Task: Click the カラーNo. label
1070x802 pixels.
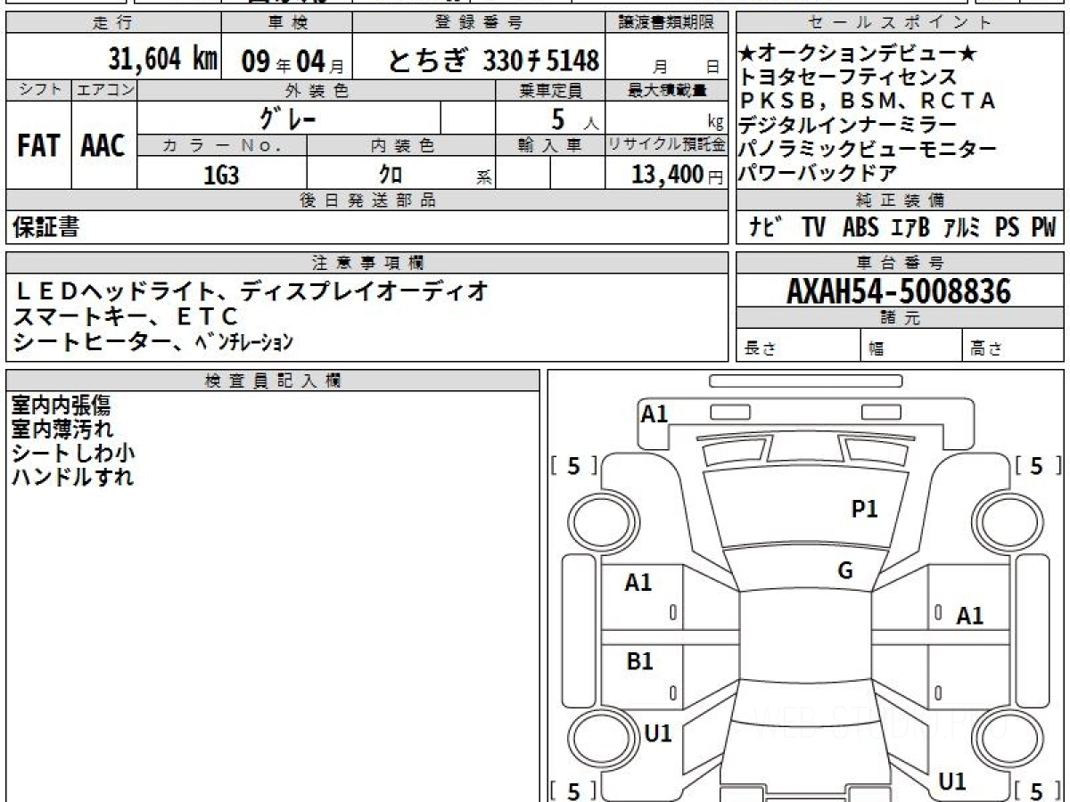Action: coord(222,145)
